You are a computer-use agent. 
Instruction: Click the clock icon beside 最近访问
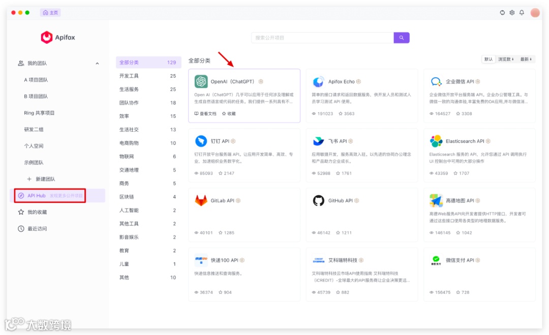21,229
